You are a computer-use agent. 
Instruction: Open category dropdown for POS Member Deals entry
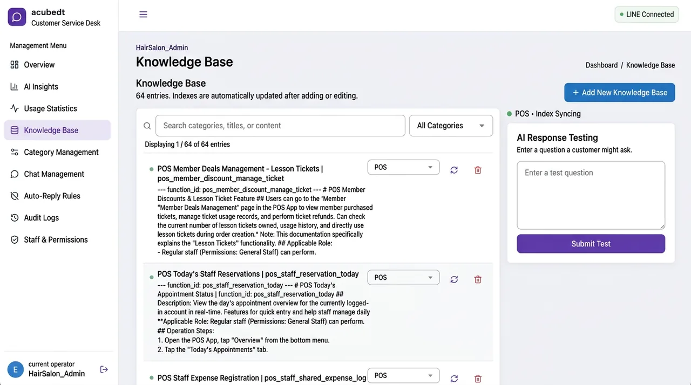point(404,167)
